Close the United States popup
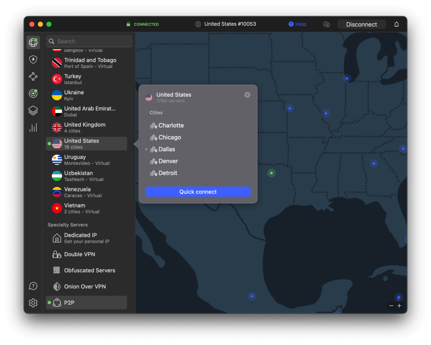The width and height of the screenshot is (431, 345). (247, 95)
